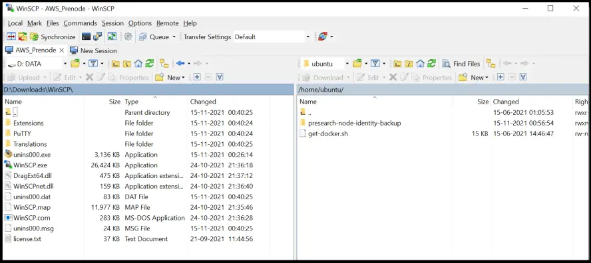
Task: Click the Queue button
Action: tap(154, 37)
